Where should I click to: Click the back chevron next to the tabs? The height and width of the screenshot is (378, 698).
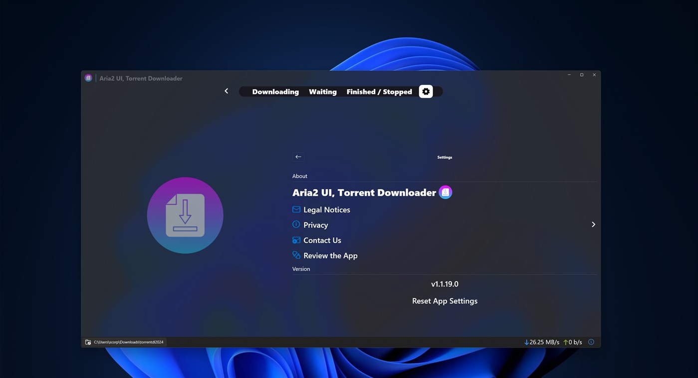(226, 91)
